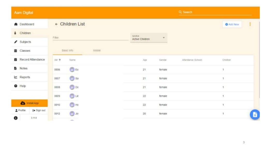
Task: Switch to Basic Info tab
Action: 68,50
